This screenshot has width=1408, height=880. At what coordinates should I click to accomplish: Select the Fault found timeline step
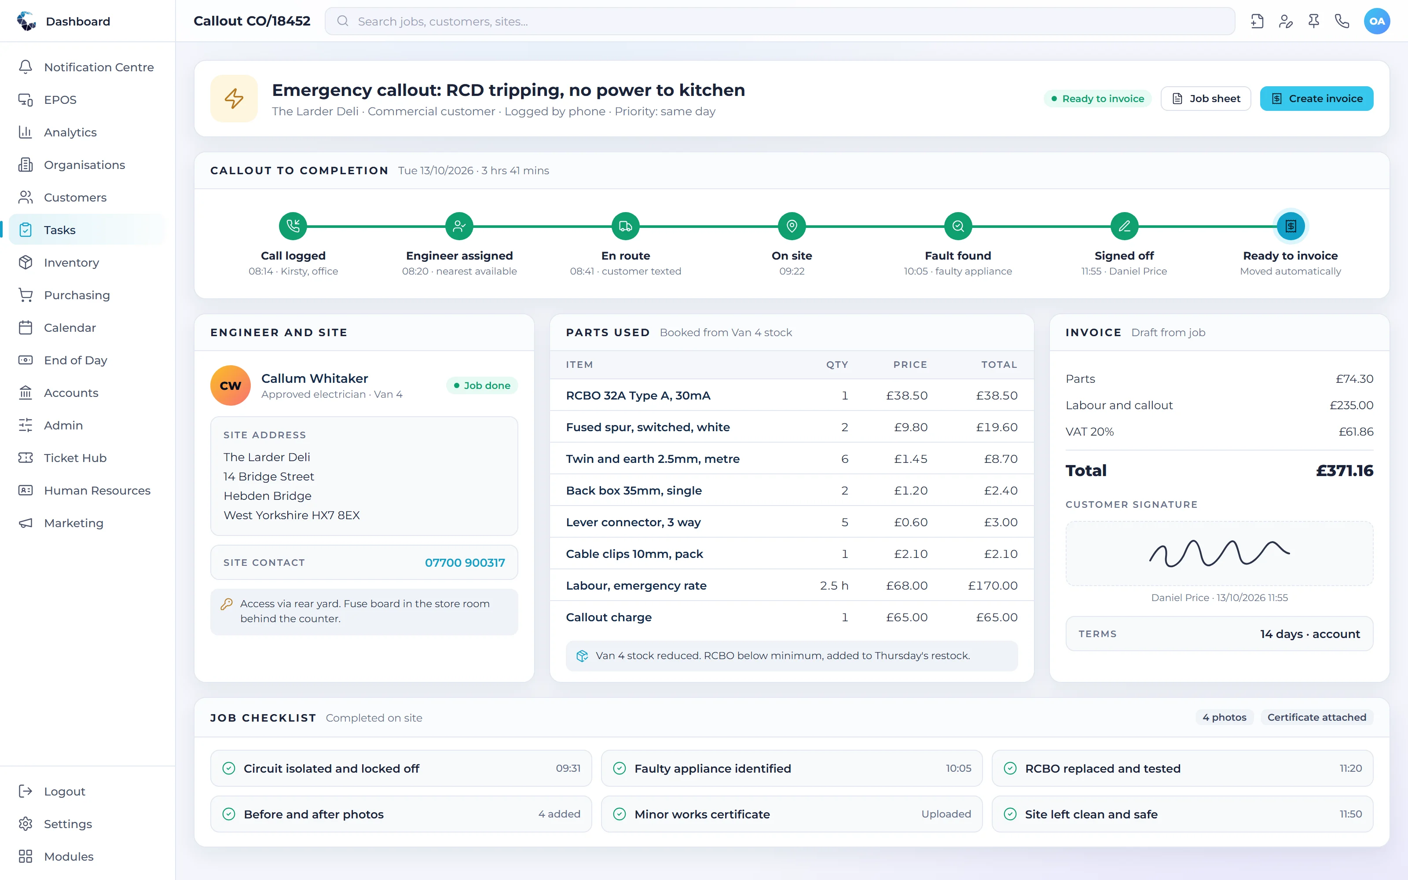[958, 227]
